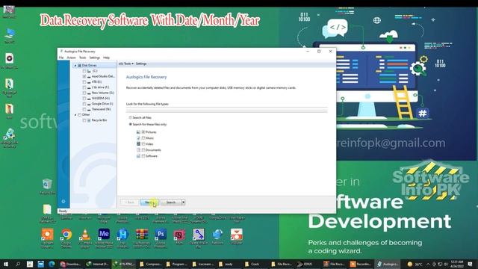The width and height of the screenshot is (478, 269).
Task: Open the Action menu
Action: 71,58
